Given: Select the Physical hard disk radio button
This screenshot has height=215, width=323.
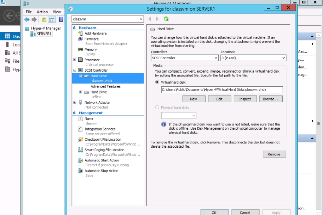Looking at the screenshot, I should click(157, 107).
